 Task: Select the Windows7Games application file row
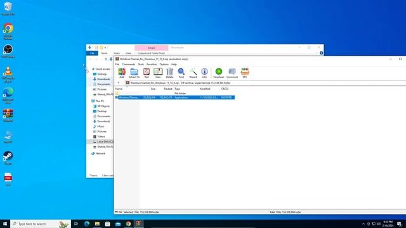pos(174,98)
